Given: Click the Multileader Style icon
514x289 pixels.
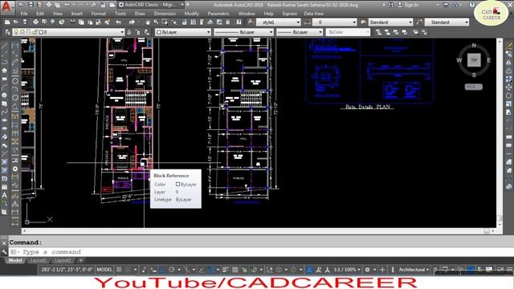Looking at the screenshot, I should (419, 22).
